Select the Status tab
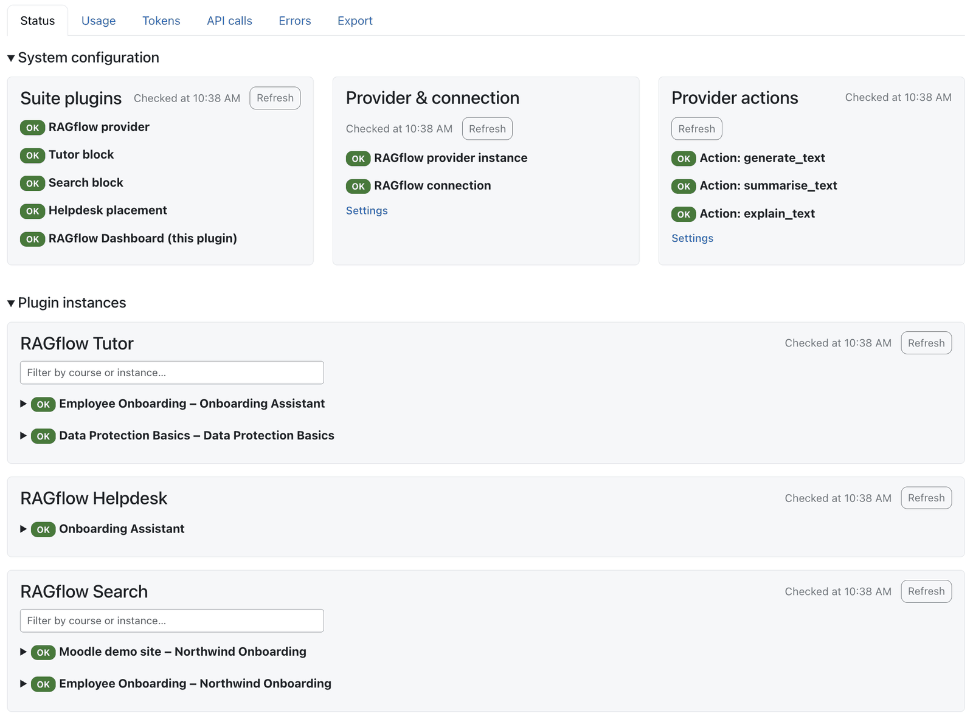The image size is (973, 719). 38,21
